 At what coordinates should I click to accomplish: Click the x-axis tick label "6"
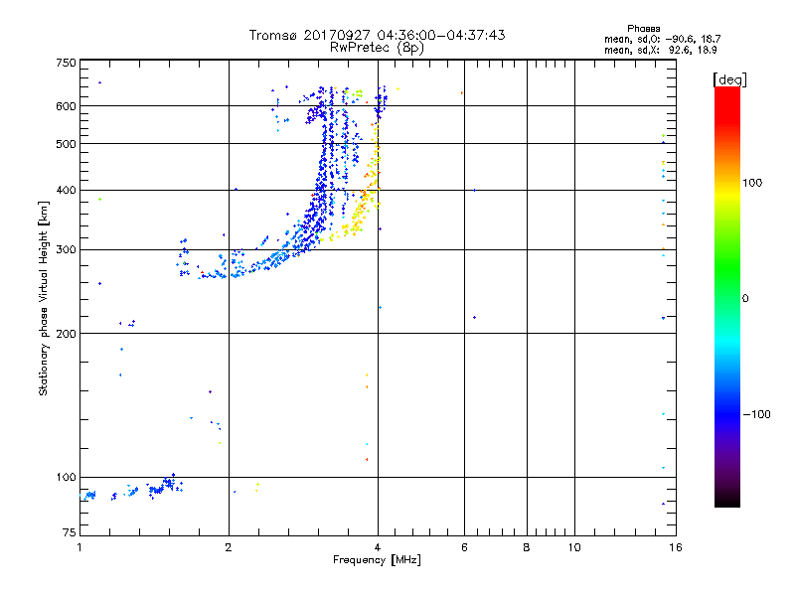464,547
